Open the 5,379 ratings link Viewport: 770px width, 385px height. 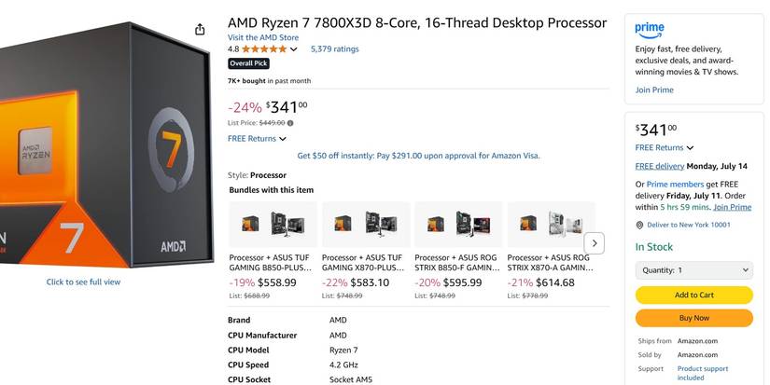click(x=334, y=49)
